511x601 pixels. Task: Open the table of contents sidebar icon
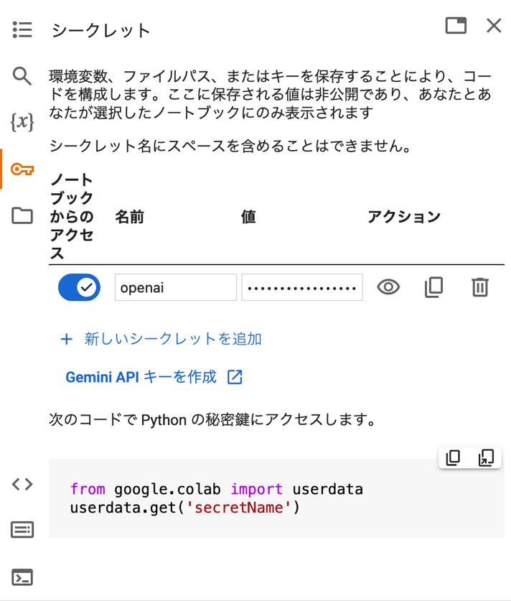click(x=22, y=30)
